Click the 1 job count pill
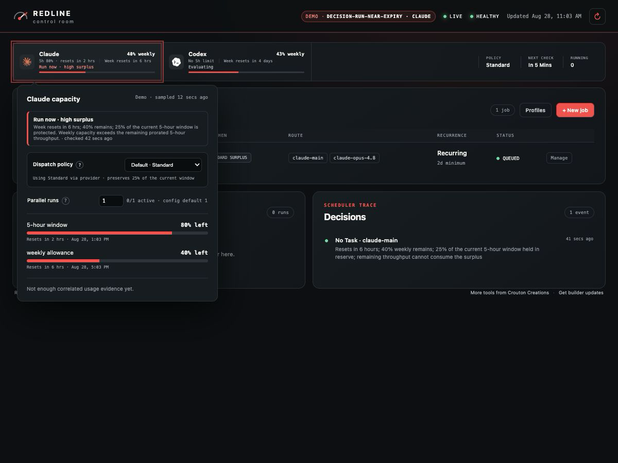 [x=503, y=110]
